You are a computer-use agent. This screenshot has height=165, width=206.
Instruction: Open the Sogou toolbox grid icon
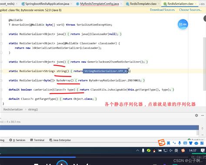(x=202, y=143)
